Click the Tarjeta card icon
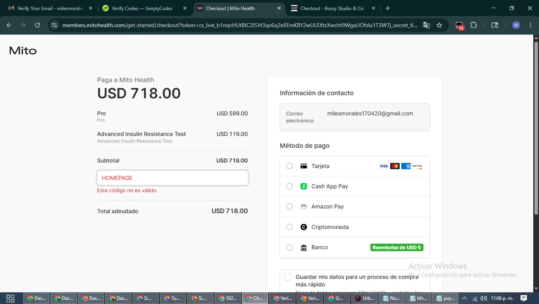 click(x=304, y=166)
